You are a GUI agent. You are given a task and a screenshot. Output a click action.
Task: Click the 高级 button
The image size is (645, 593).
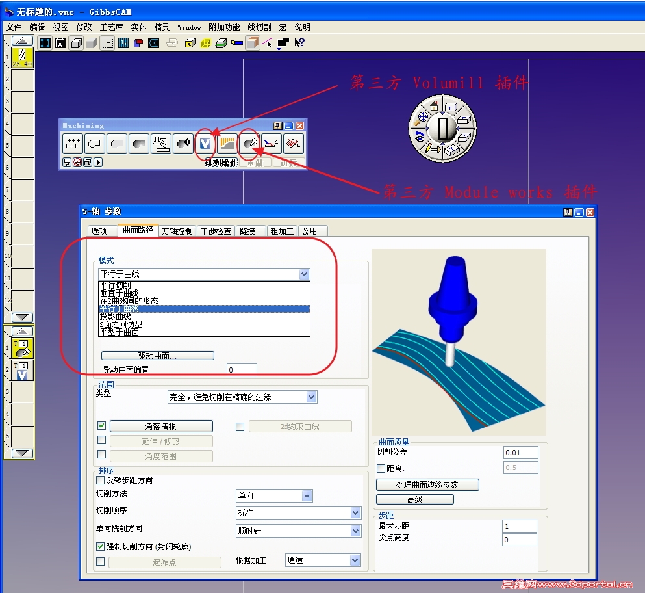pos(414,499)
